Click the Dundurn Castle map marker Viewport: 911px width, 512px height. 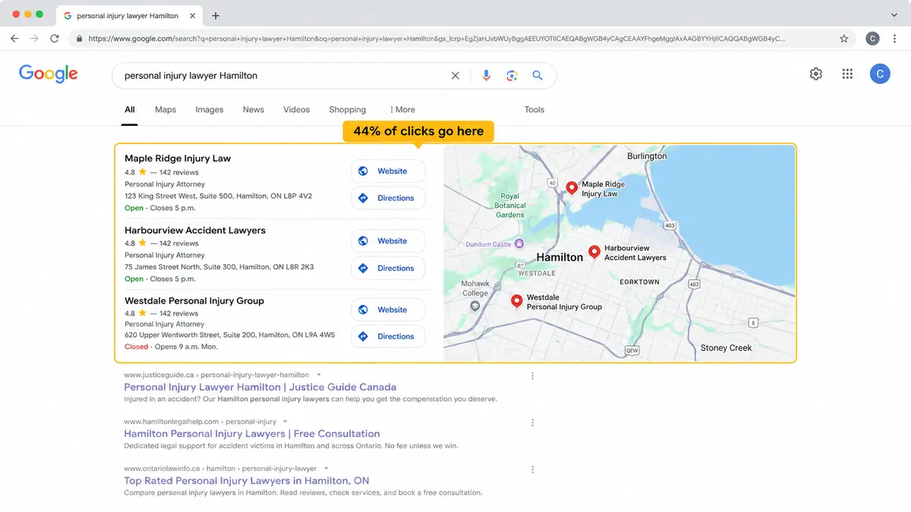point(519,244)
